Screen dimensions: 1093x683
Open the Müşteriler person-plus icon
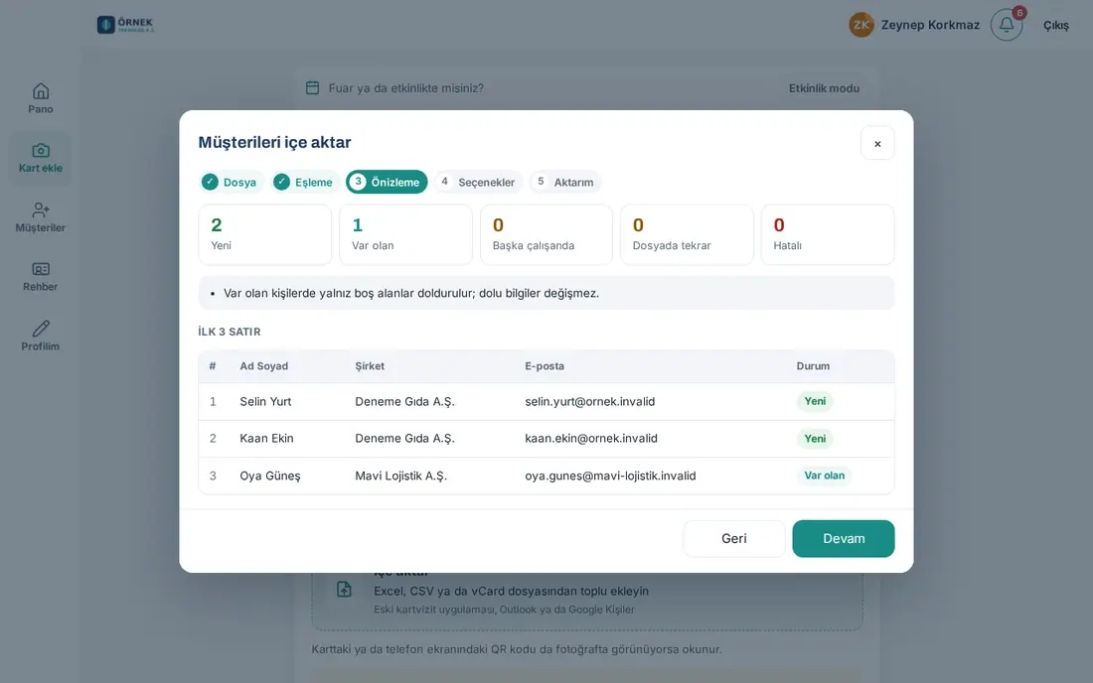click(x=41, y=209)
